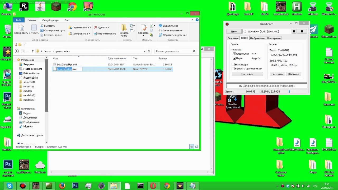Image resolution: width=338 pixels, height=190 pixels.
Task: Click Снять выделение (Deselect) in ribbon
Action: tap(170, 30)
